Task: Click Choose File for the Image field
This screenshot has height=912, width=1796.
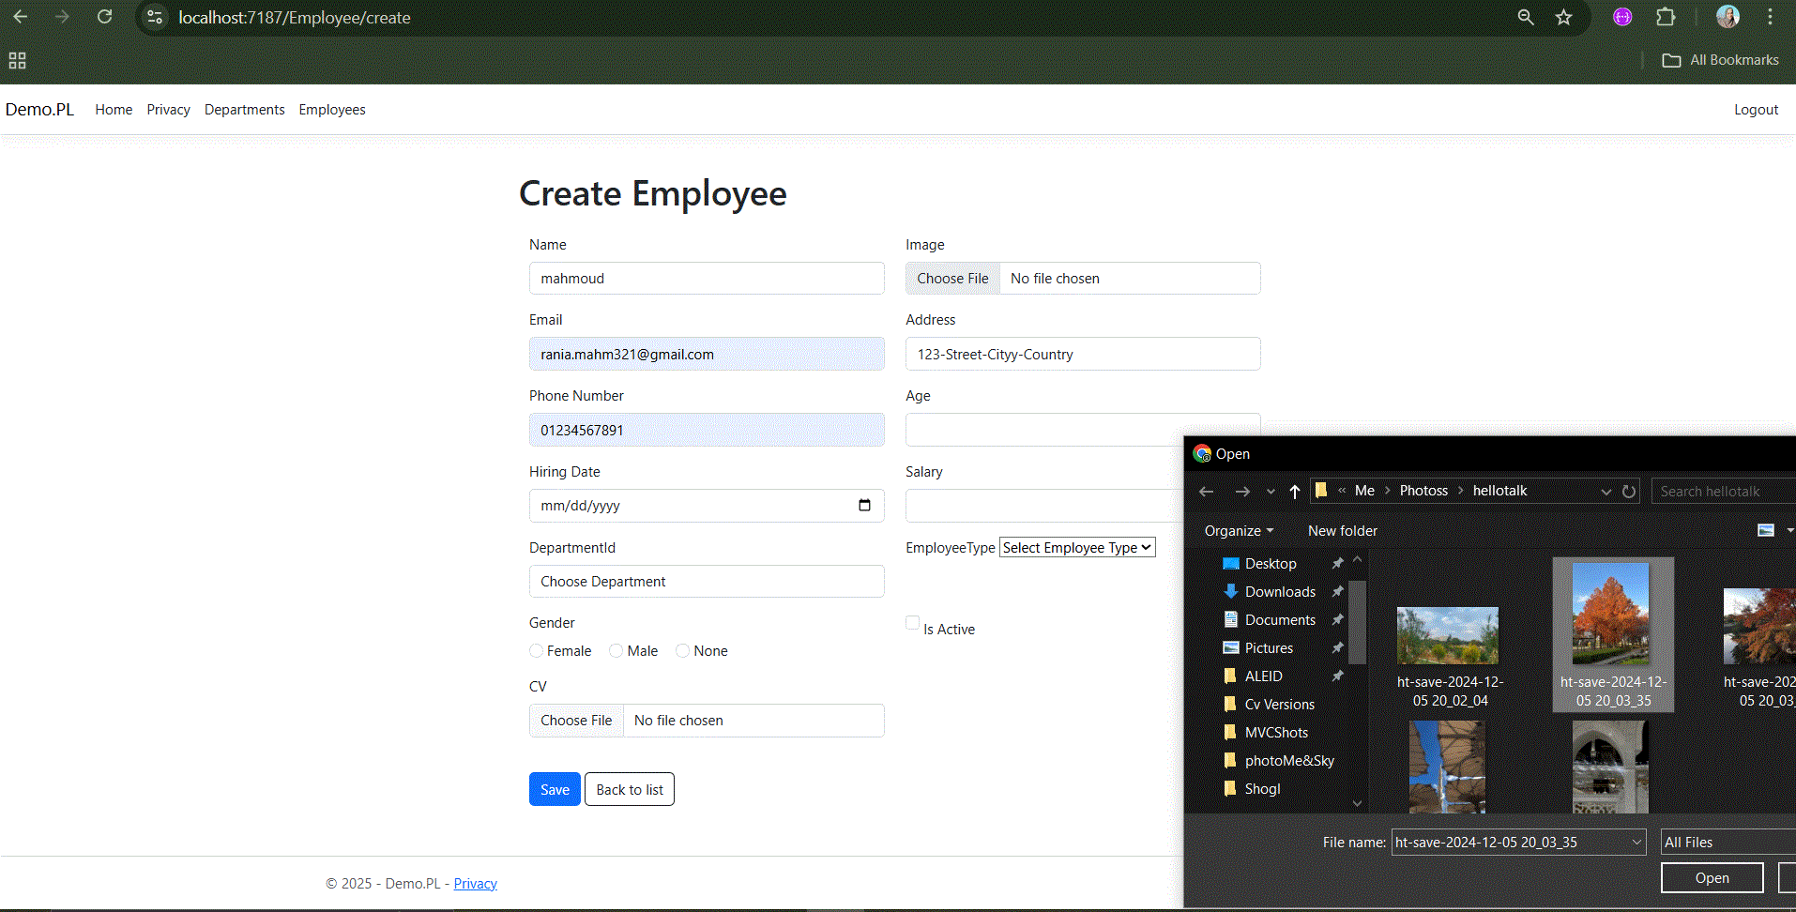Action: [x=952, y=279]
